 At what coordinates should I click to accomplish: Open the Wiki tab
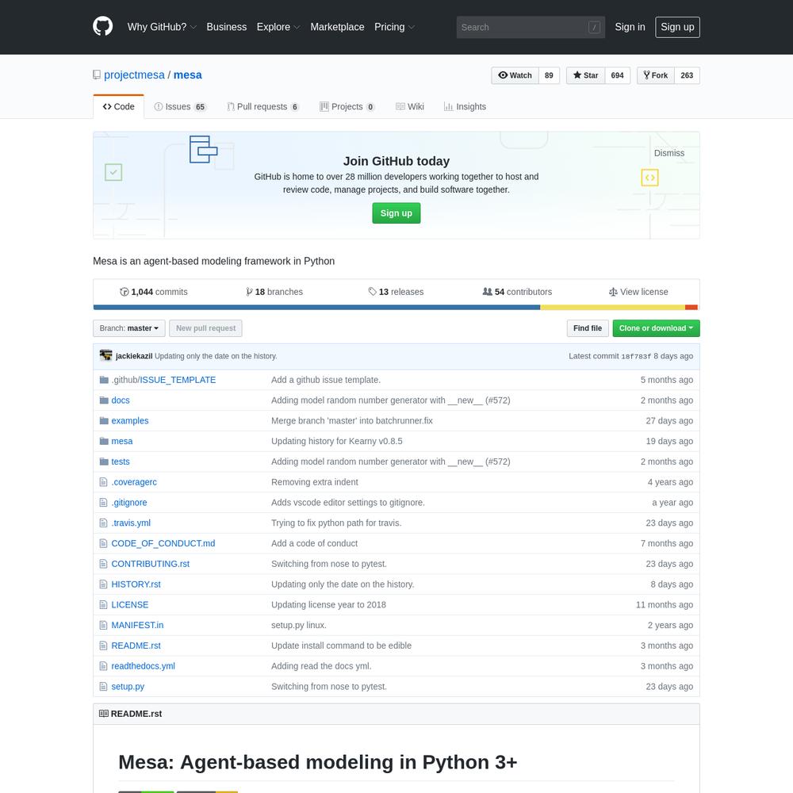(410, 107)
